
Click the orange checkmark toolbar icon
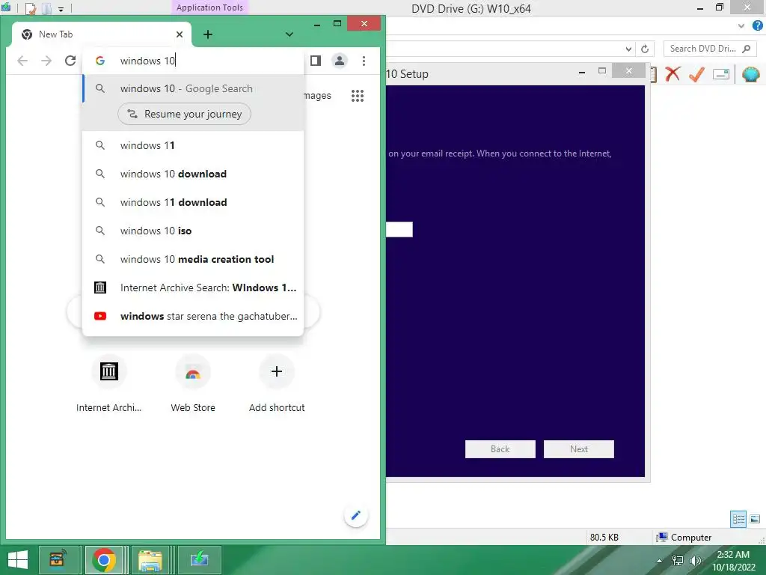point(696,74)
